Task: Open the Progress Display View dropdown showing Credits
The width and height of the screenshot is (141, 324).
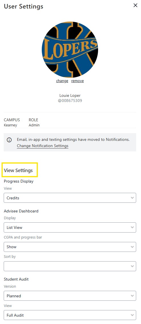Action: click(x=70, y=198)
